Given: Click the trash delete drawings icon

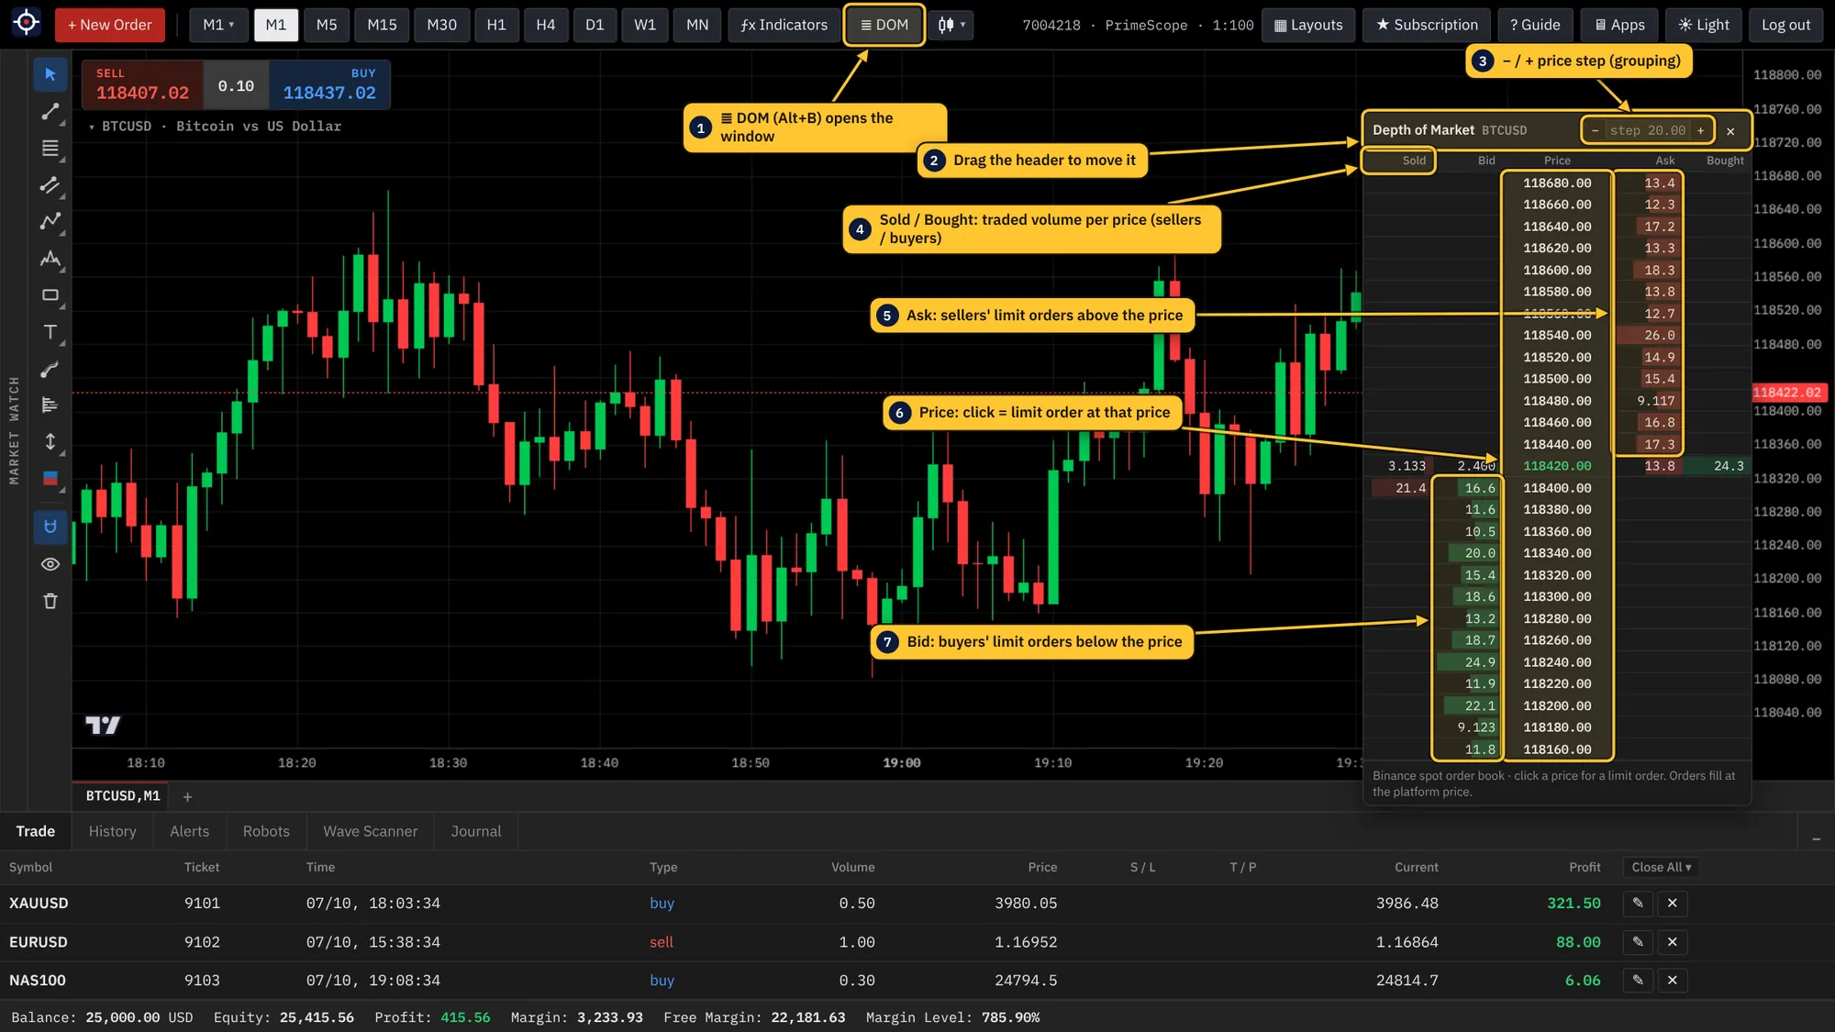Looking at the screenshot, I should (50, 601).
